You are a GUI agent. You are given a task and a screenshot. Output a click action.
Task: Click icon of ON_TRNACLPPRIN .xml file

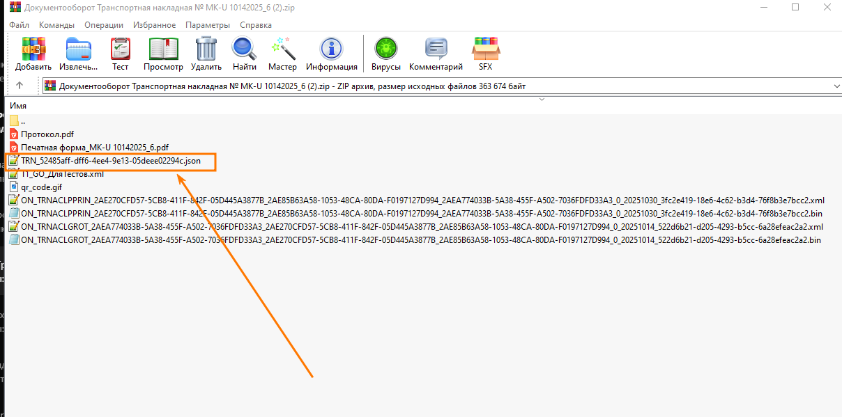click(14, 200)
